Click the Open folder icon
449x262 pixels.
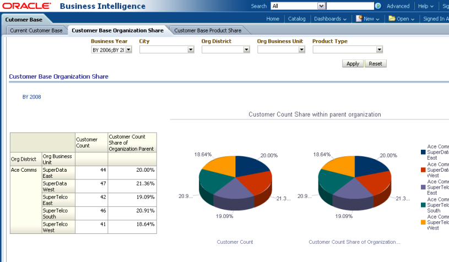coord(392,19)
